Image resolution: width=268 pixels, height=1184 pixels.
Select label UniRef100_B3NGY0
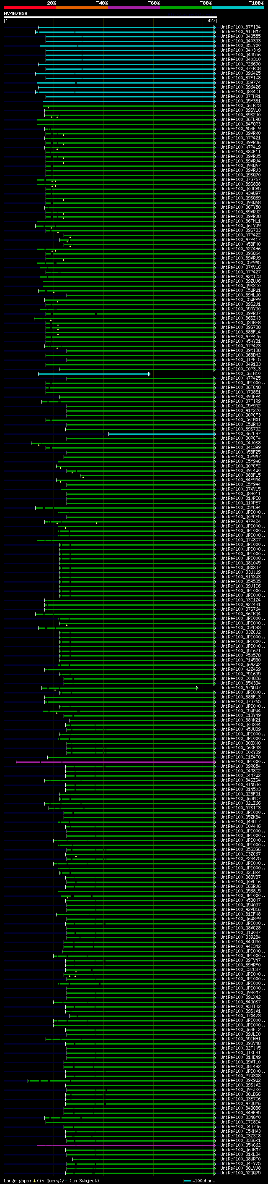pos(240,1117)
